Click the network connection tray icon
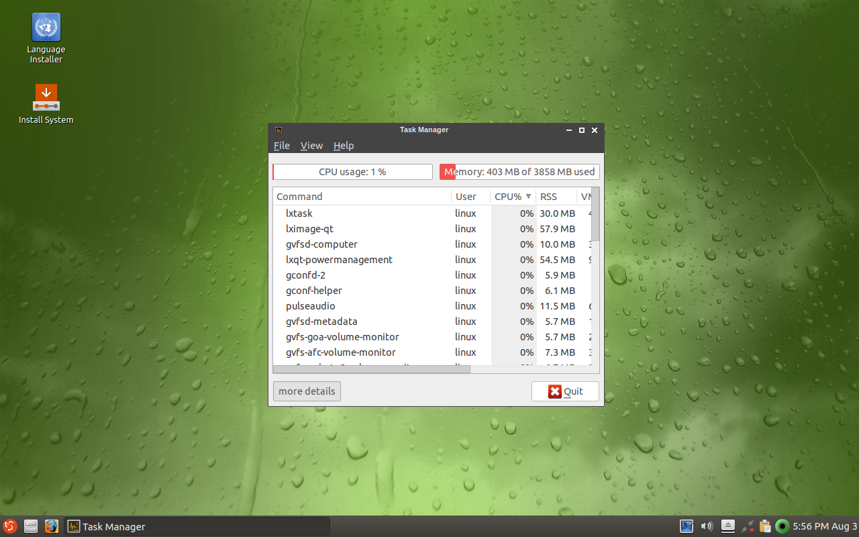This screenshot has width=859, height=537. click(x=747, y=526)
